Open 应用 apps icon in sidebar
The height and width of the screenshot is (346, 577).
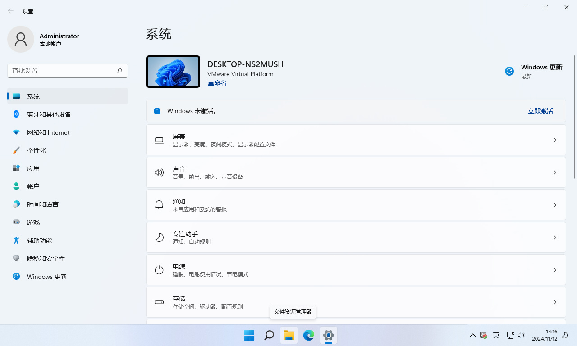pos(16,168)
